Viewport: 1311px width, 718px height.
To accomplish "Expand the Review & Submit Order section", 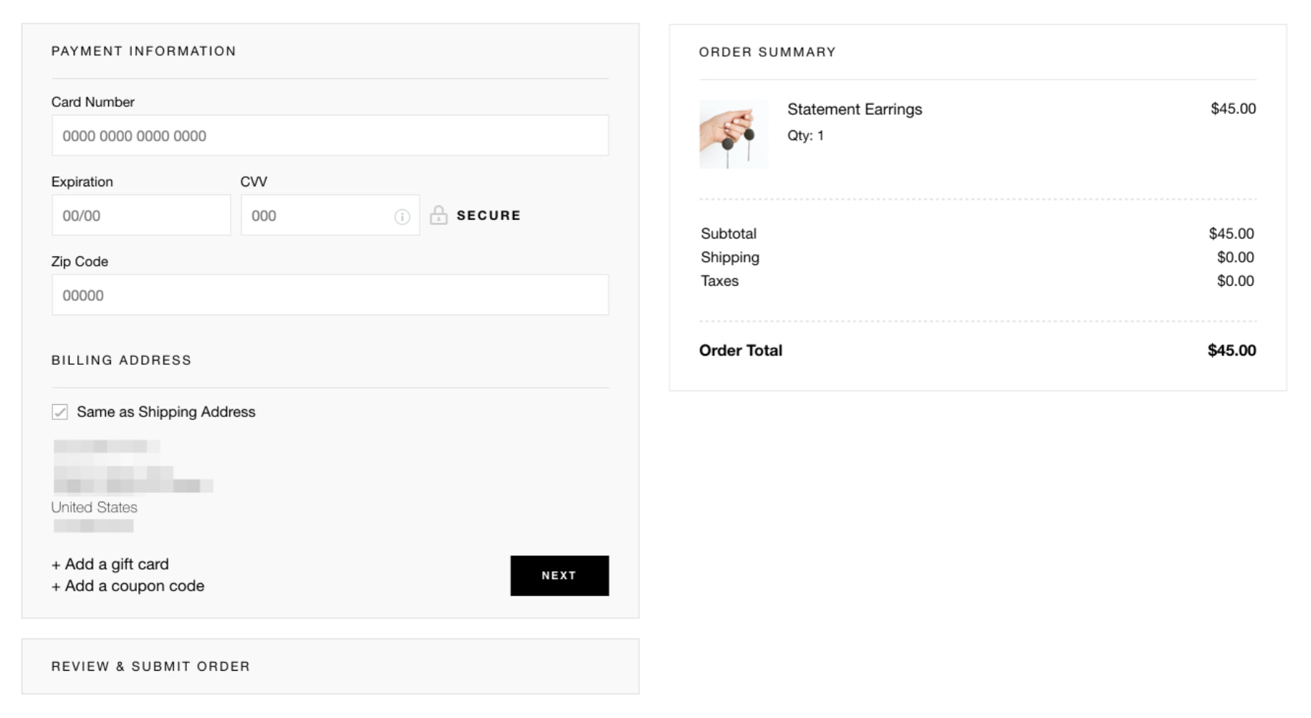I will [x=150, y=666].
